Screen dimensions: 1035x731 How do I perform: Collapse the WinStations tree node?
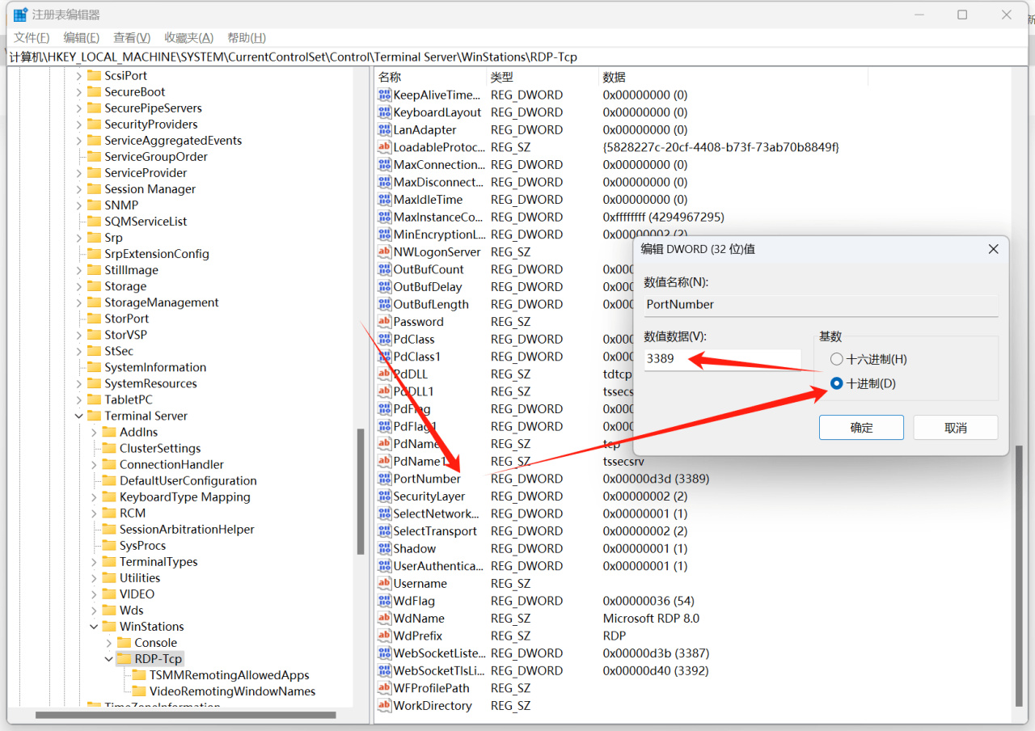[94, 626]
